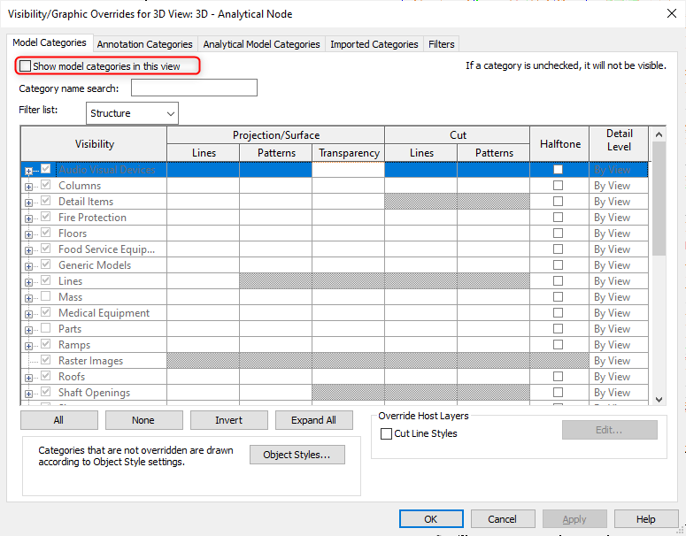The width and height of the screenshot is (686, 536).
Task: Click the Object Styles button
Action: tap(297, 455)
